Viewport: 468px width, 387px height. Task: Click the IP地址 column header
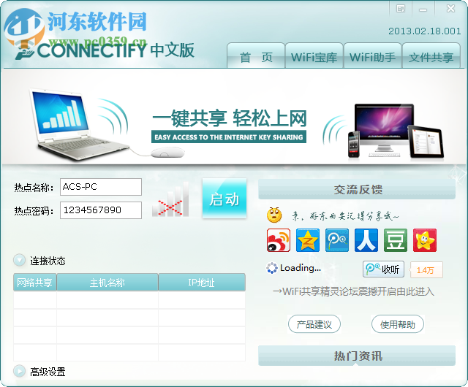point(202,282)
